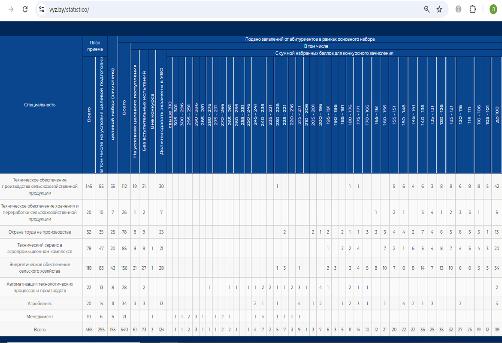Reload the current page
Viewport: 502px width, 343px height.
25,9
